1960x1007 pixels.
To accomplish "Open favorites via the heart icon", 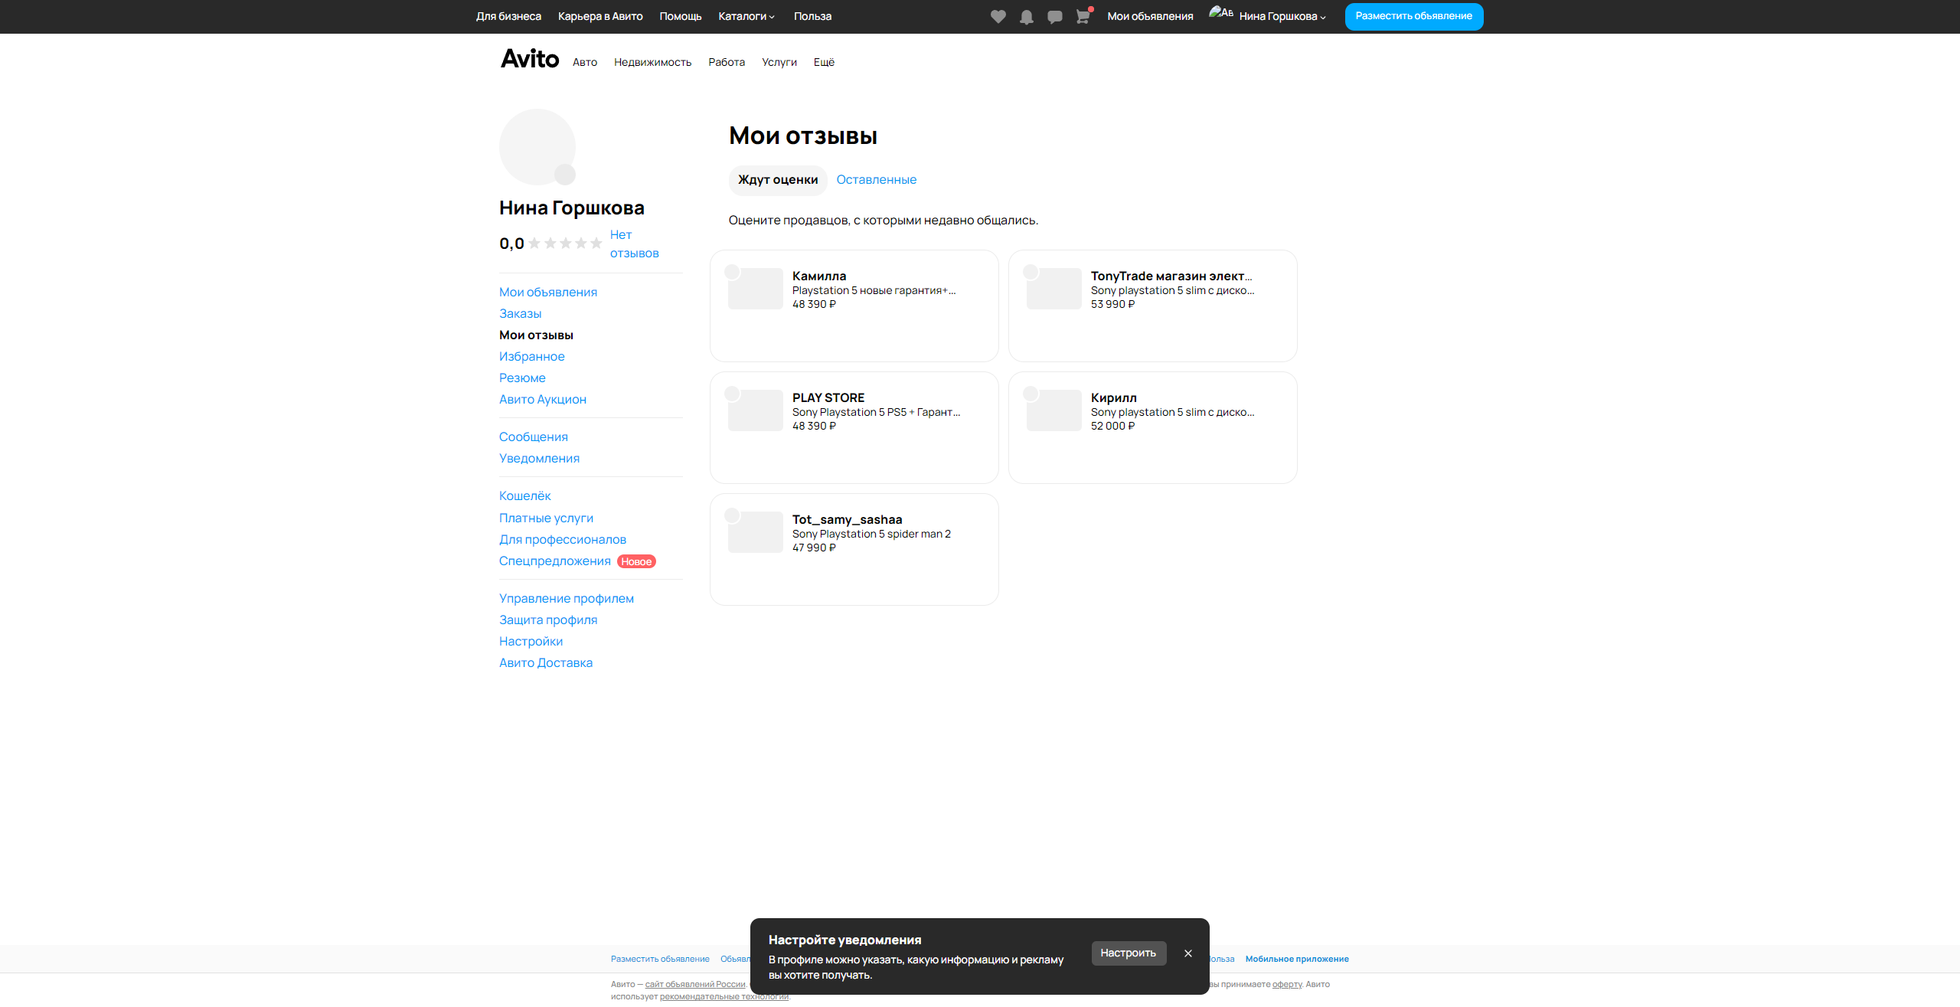I will coord(998,17).
